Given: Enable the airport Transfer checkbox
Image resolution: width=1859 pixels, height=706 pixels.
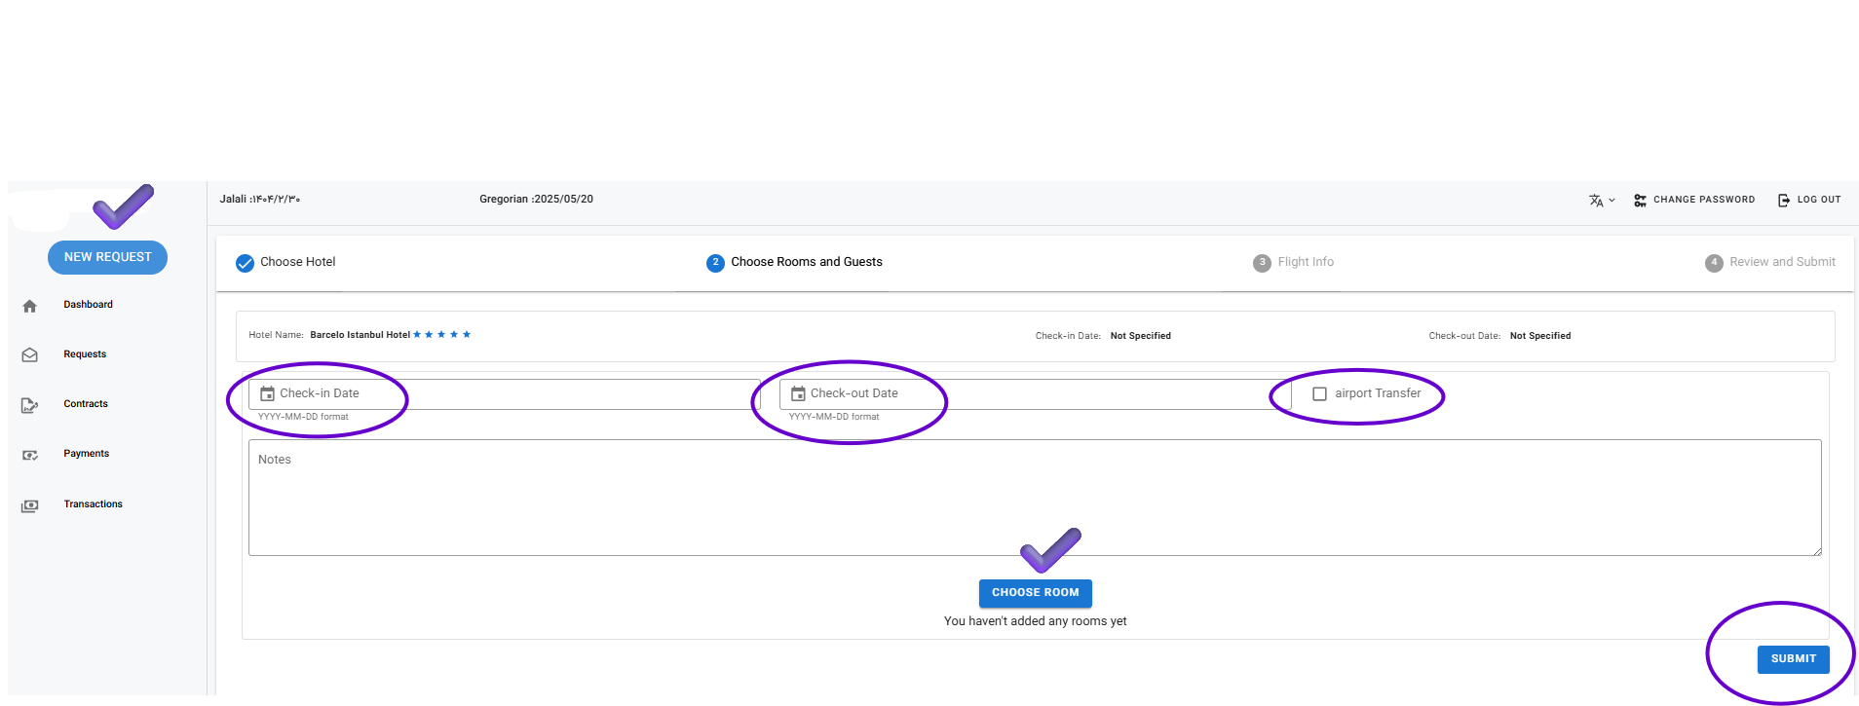Looking at the screenshot, I should point(1319,394).
